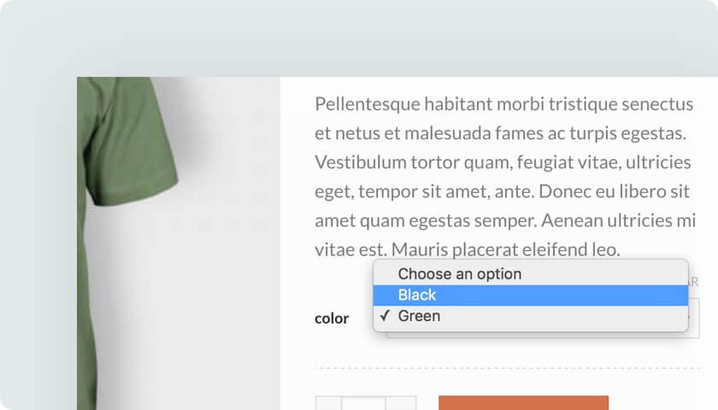Click the checkmark beside Green
The image size is (718, 410).
pyautogui.click(x=385, y=315)
